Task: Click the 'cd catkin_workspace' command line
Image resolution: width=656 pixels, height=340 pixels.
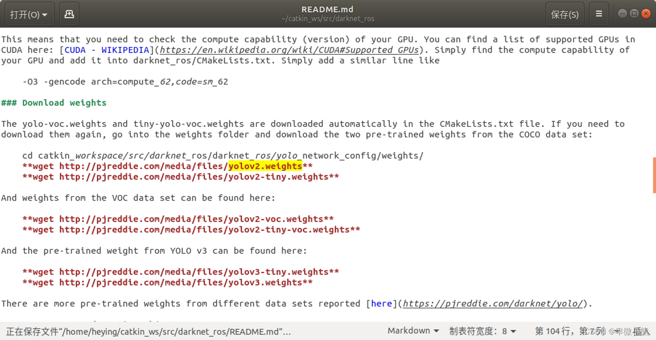Action: point(223,156)
